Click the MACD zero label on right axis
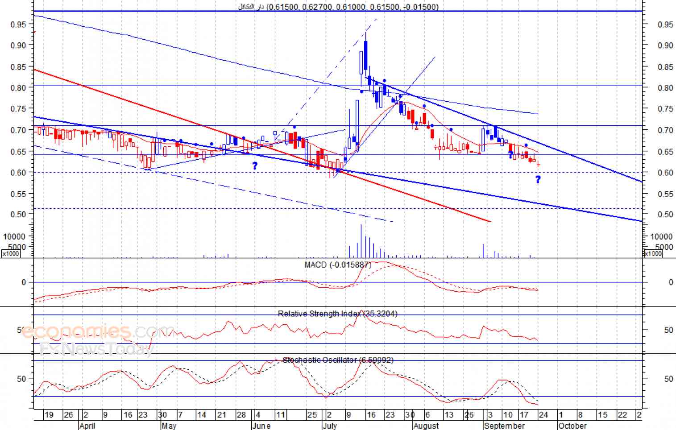This screenshot has height=430, width=676. click(x=671, y=282)
